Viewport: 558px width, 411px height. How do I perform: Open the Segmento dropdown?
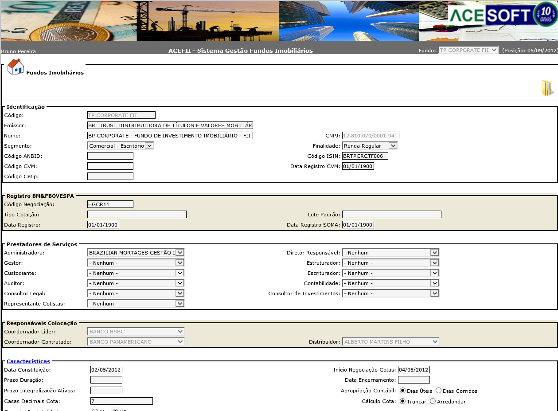(x=121, y=145)
